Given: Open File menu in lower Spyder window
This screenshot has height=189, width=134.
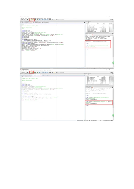Looking at the screenshot, I should pos(21,71).
